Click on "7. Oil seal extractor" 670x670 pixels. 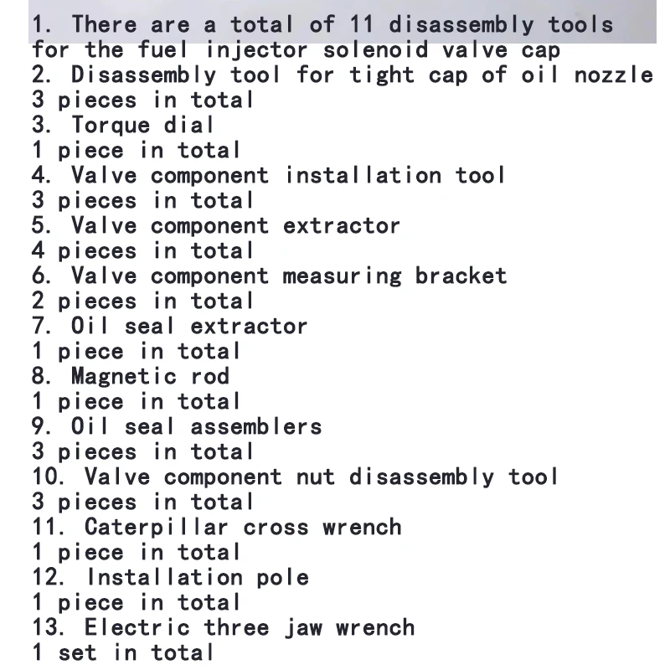pyautogui.click(x=170, y=326)
